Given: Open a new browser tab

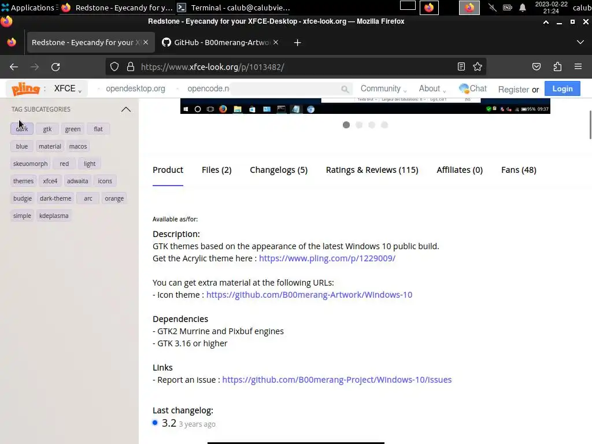Looking at the screenshot, I should tap(298, 43).
